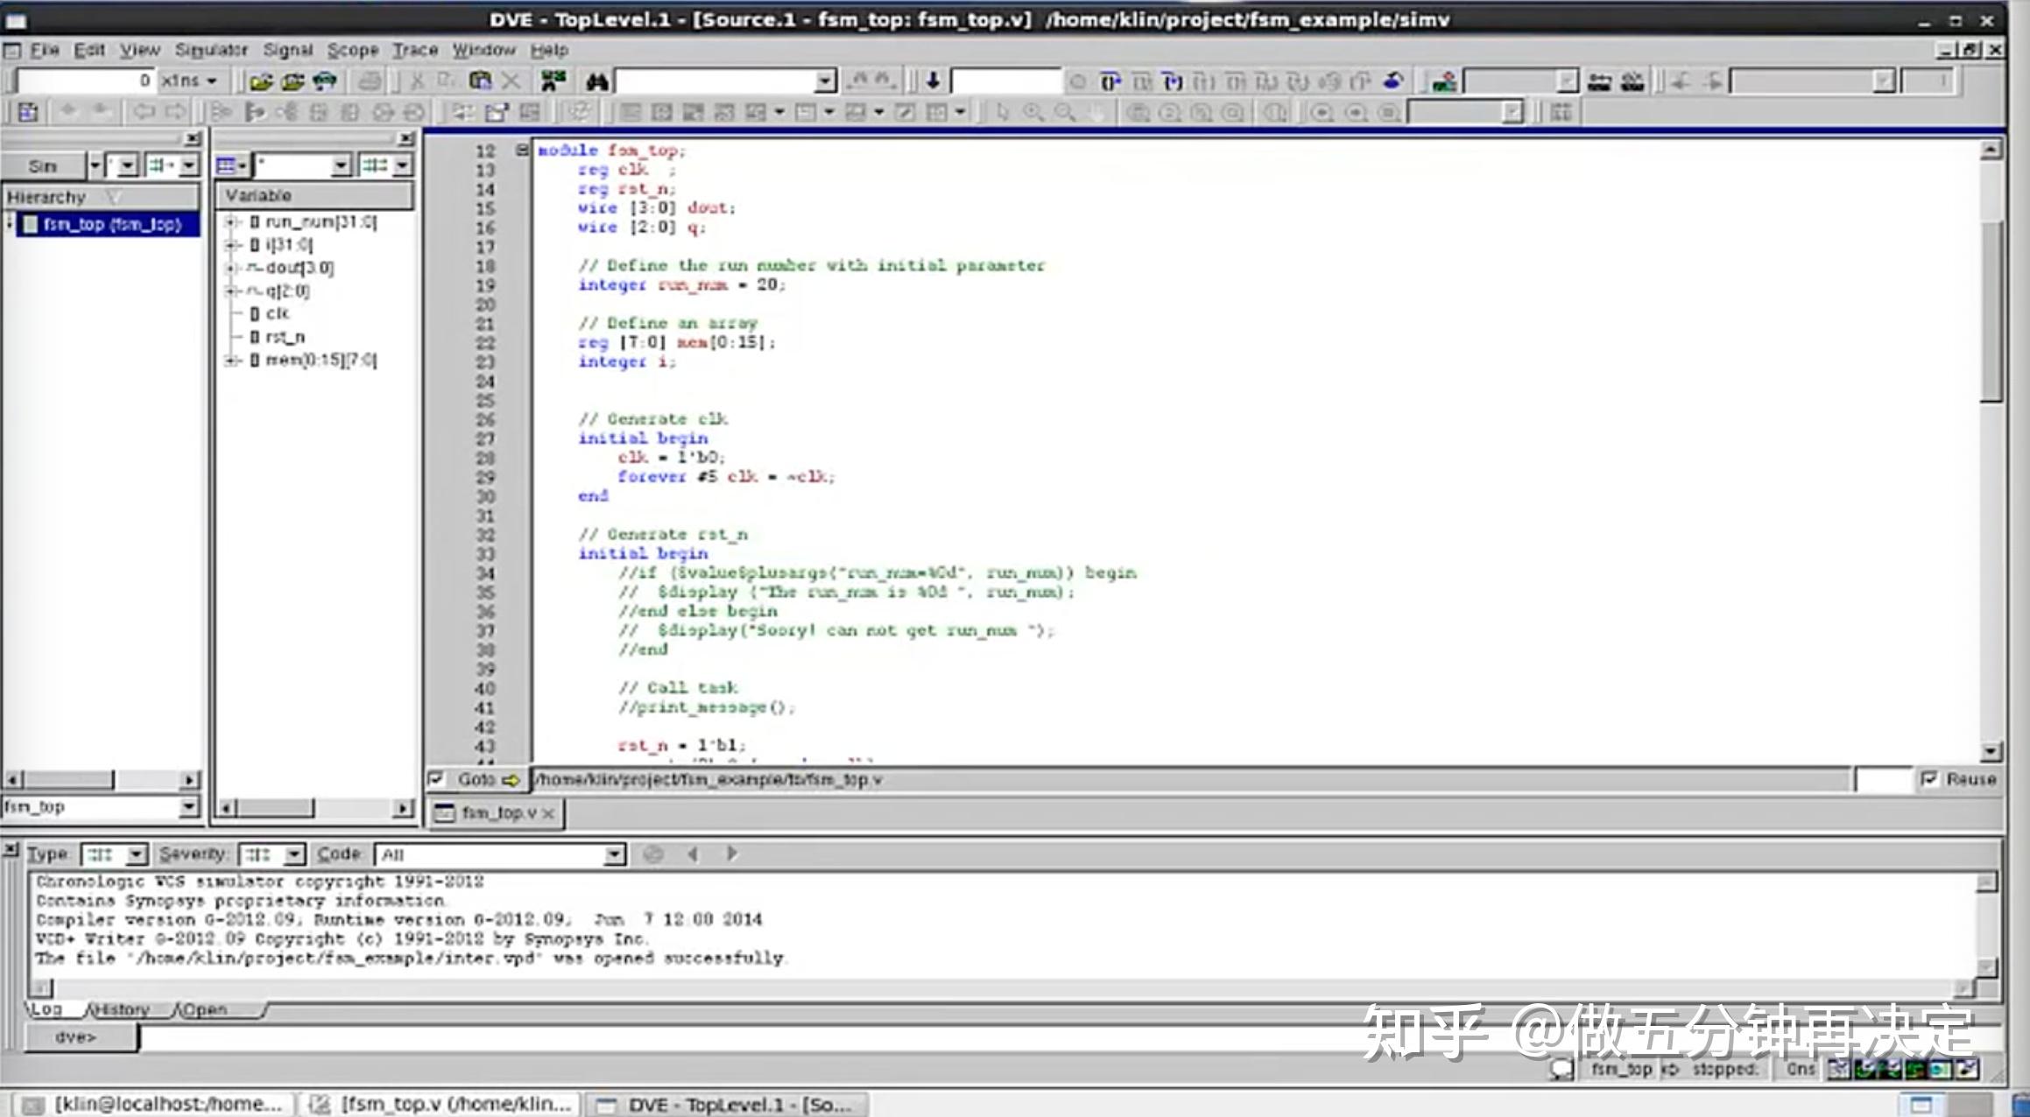This screenshot has height=1117, width=2030.
Task: Open the Find tool using binoculars icon
Action: 599,81
